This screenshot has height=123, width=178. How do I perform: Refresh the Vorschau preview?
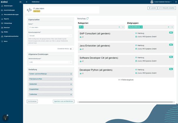coord(87,19)
